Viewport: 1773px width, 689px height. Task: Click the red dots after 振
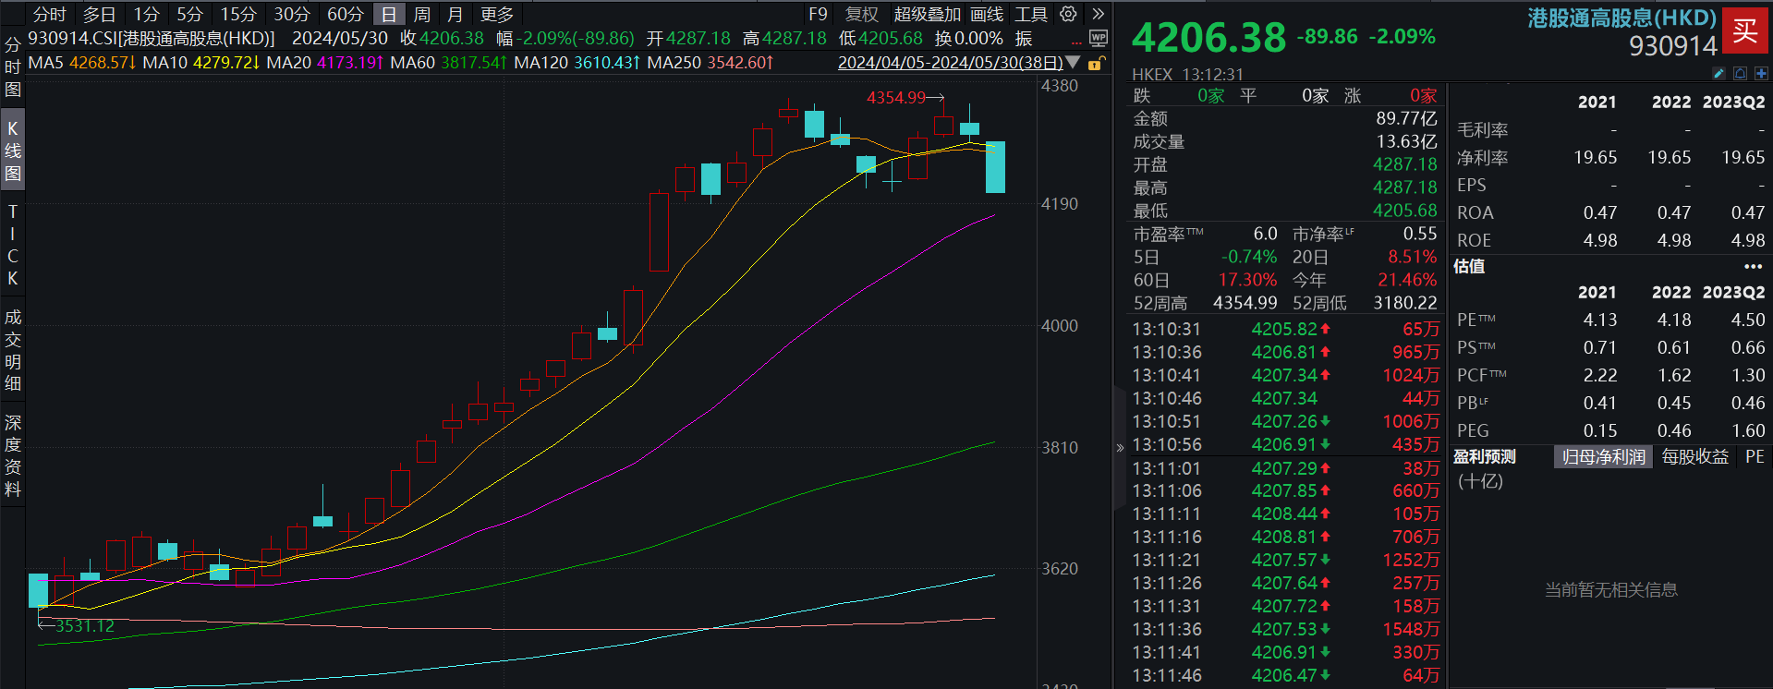click(1076, 42)
